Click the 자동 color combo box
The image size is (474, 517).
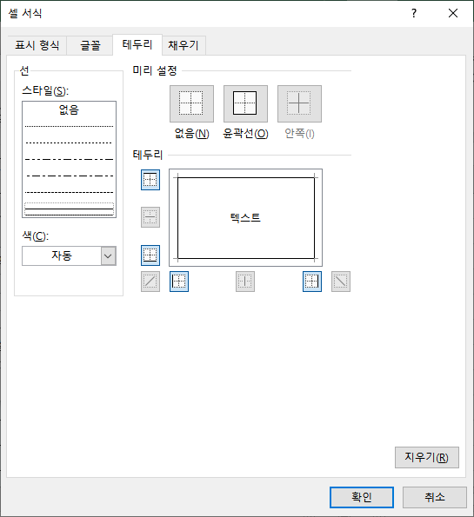(69, 255)
